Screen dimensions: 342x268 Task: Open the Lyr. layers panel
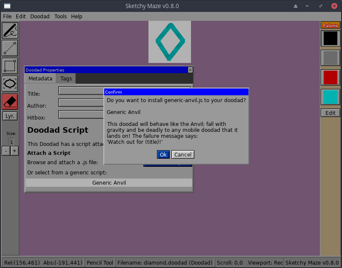tap(9, 116)
